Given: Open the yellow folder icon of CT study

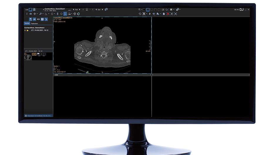Looking at the screenshot, I should point(28,30).
